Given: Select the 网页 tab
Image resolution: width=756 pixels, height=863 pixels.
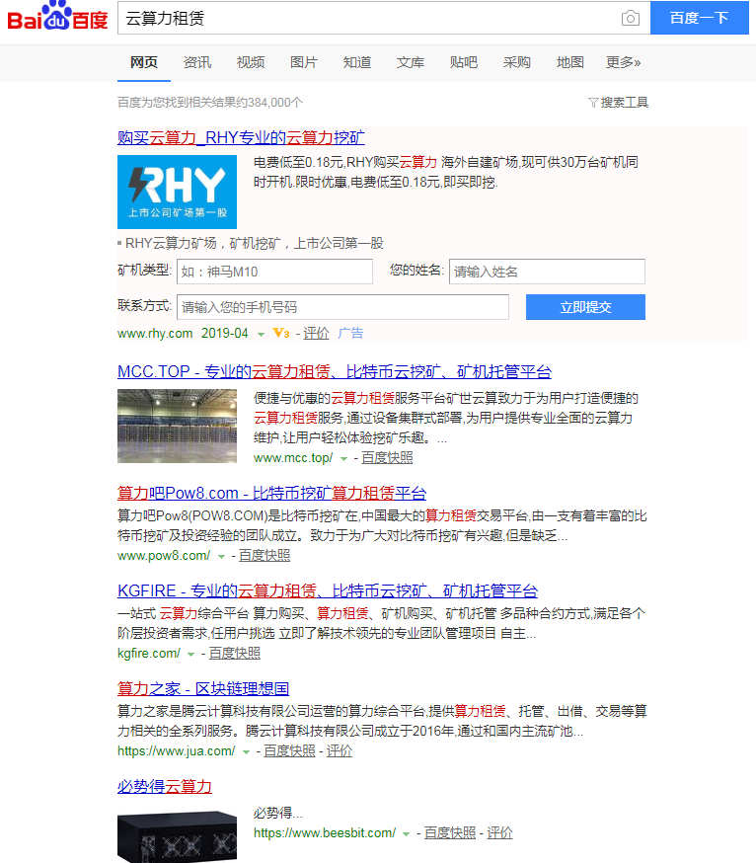Looking at the screenshot, I should click(x=144, y=62).
